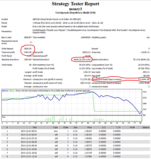
Task: Click largest profit trade value 1156.34
Action: point(87,72)
